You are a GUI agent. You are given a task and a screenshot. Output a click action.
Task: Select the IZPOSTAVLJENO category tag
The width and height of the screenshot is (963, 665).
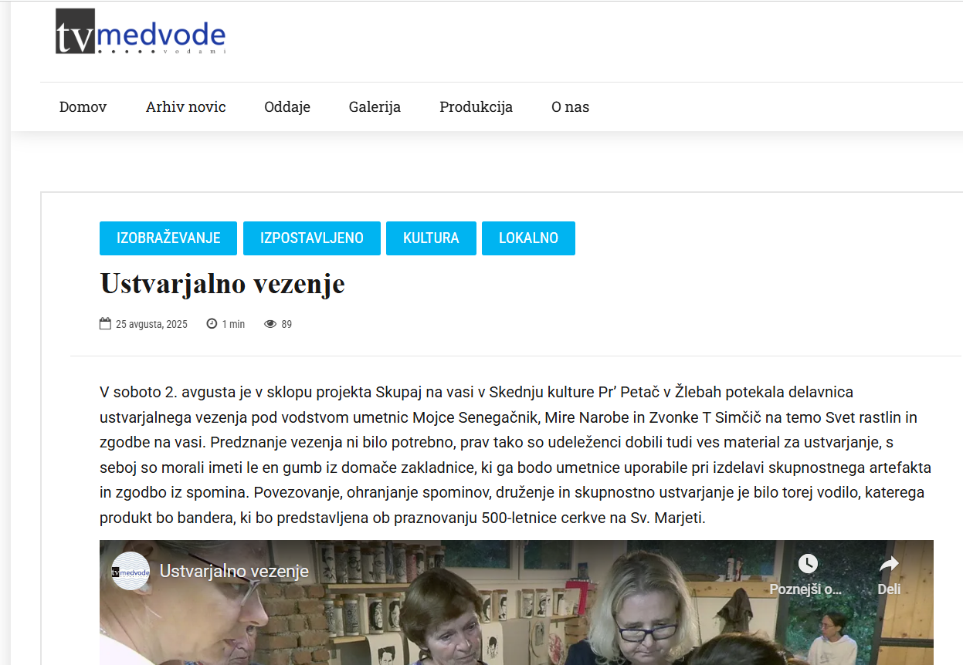pos(312,238)
